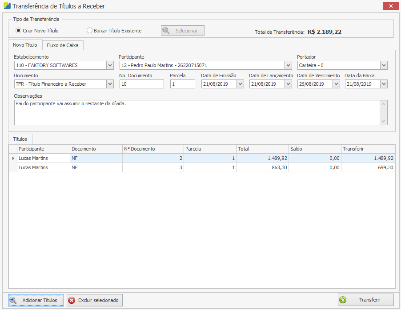Viewport: 401px width, 310px height.
Task: Click the app logo in title bar
Action: pyautogui.click(x=7, y=6)
